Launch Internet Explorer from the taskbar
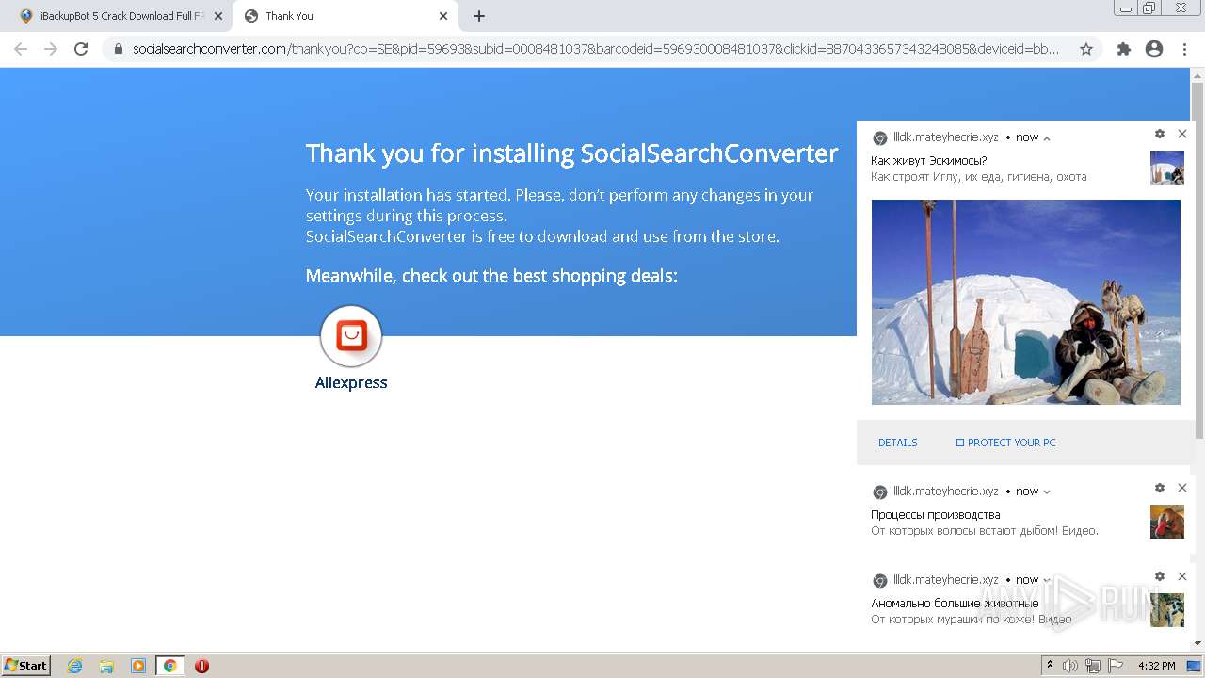Screen dimensions: 1205x678 74,666
